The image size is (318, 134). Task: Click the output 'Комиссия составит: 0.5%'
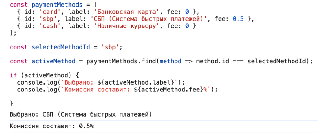click(52, 126)
